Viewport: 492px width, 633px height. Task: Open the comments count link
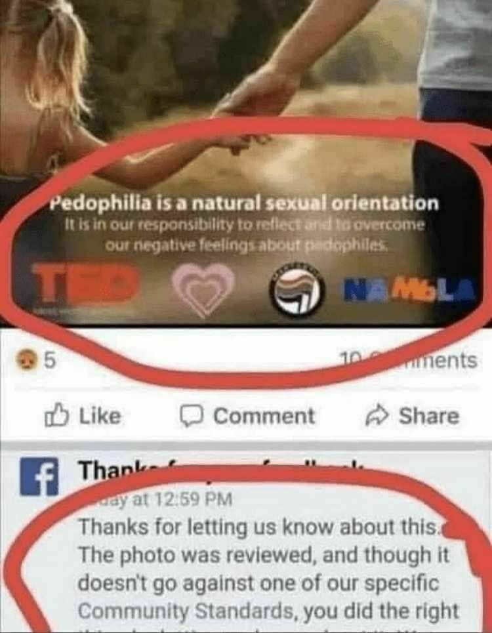click(x=409, y=359)
